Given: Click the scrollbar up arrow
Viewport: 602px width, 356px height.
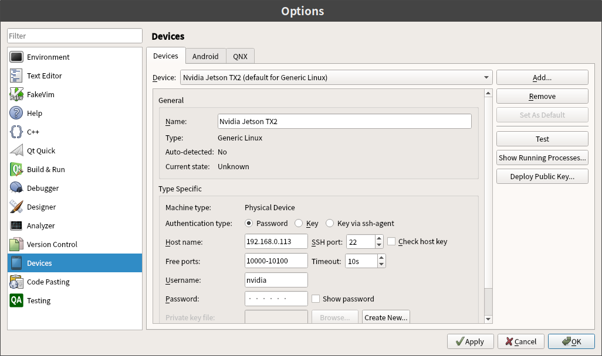Looking at the screenshot, I should 488,93.
